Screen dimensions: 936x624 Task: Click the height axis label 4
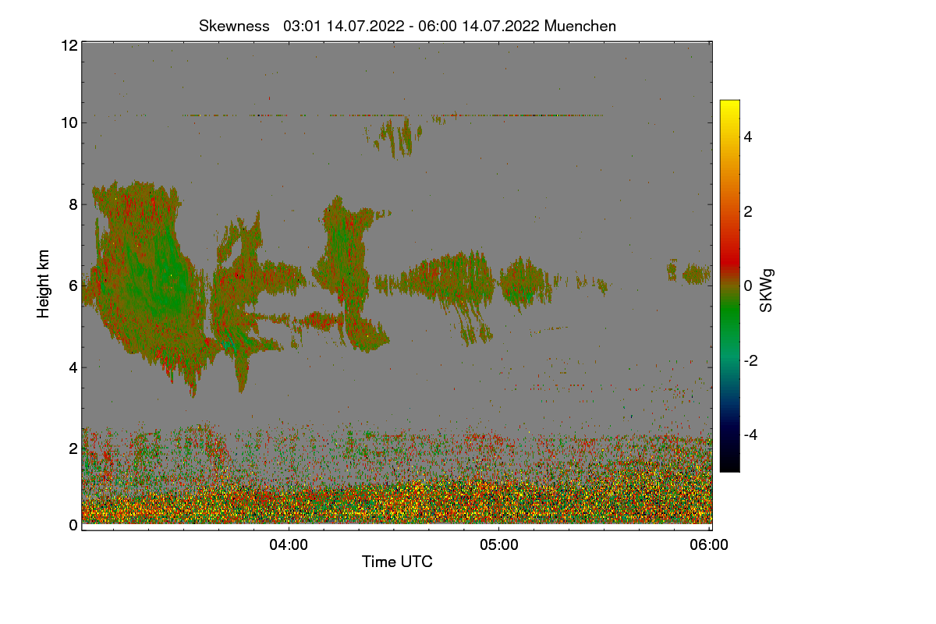click(73, 367)
